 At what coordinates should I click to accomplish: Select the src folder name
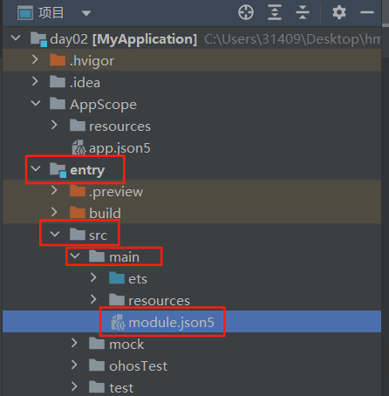(99, 236)
